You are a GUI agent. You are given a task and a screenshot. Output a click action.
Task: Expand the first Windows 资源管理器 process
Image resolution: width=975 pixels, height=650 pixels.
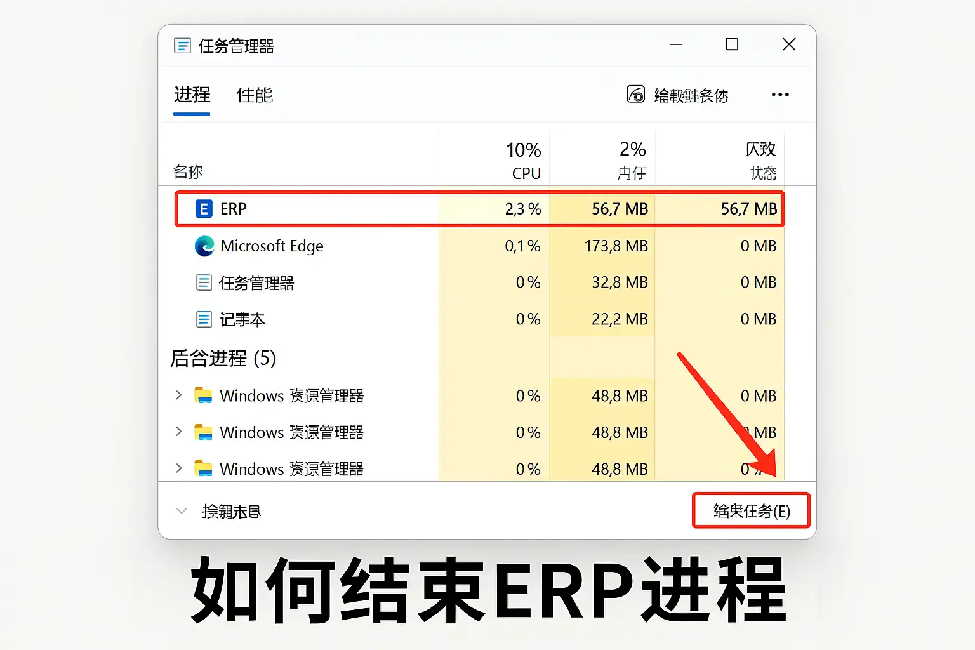(179, 395)
